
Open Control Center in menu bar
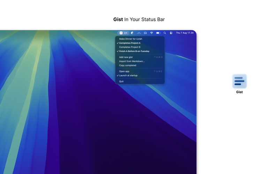171,33
